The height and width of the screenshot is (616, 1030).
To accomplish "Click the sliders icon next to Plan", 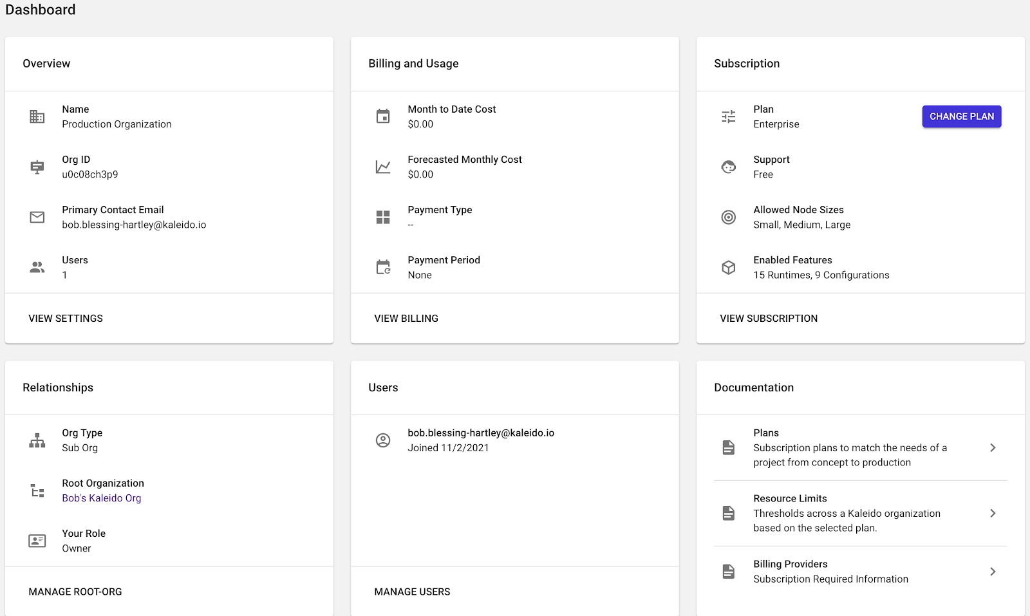I will pos(729,117).
